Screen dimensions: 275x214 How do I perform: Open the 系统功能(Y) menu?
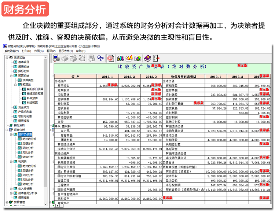coord(12,51)
